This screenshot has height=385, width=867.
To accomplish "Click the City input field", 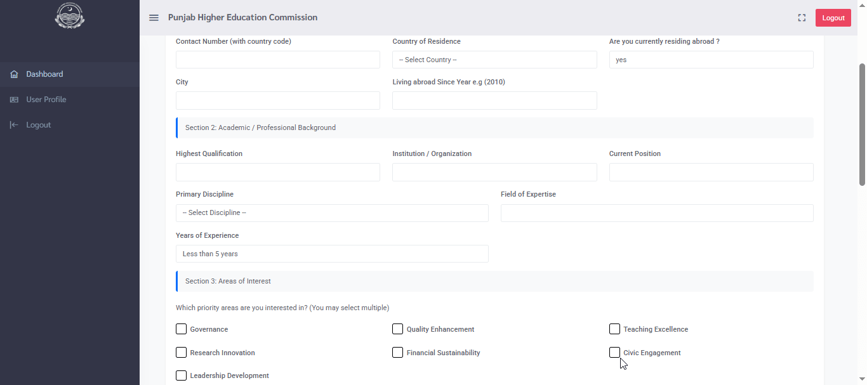I will pos(278,100).
